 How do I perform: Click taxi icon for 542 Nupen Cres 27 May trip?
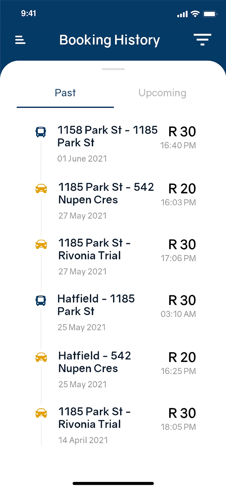(x=41, y=189)
